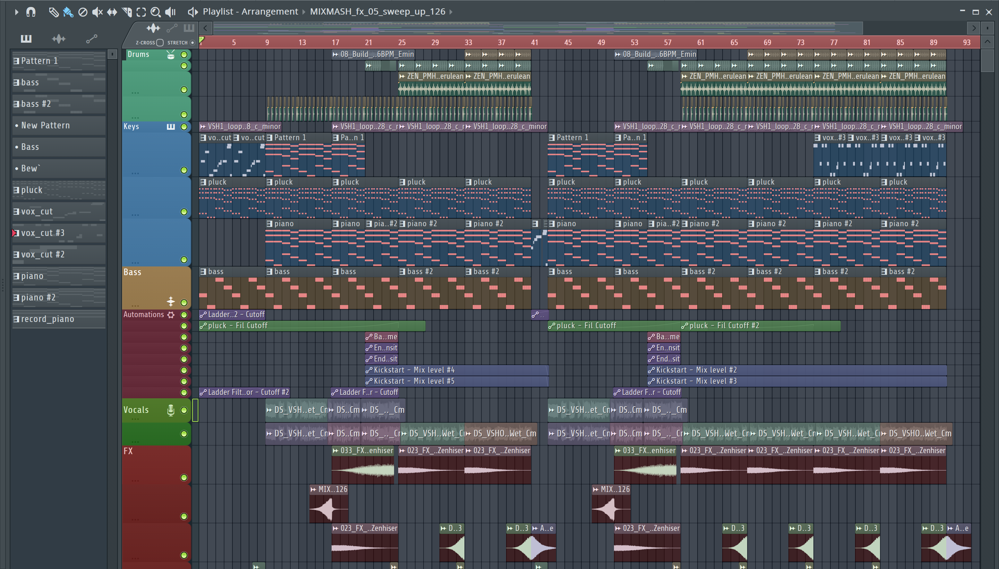This screenshot has width=999, height=569.
Task: Select 'Ladder Filt..or - Cutoff #2' clip
Action: pos(245,392)
